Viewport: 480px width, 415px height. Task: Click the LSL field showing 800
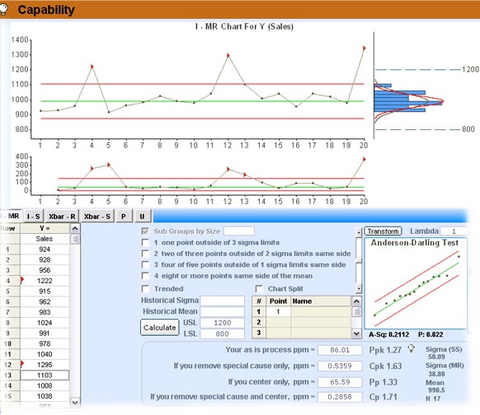[222, 333]
